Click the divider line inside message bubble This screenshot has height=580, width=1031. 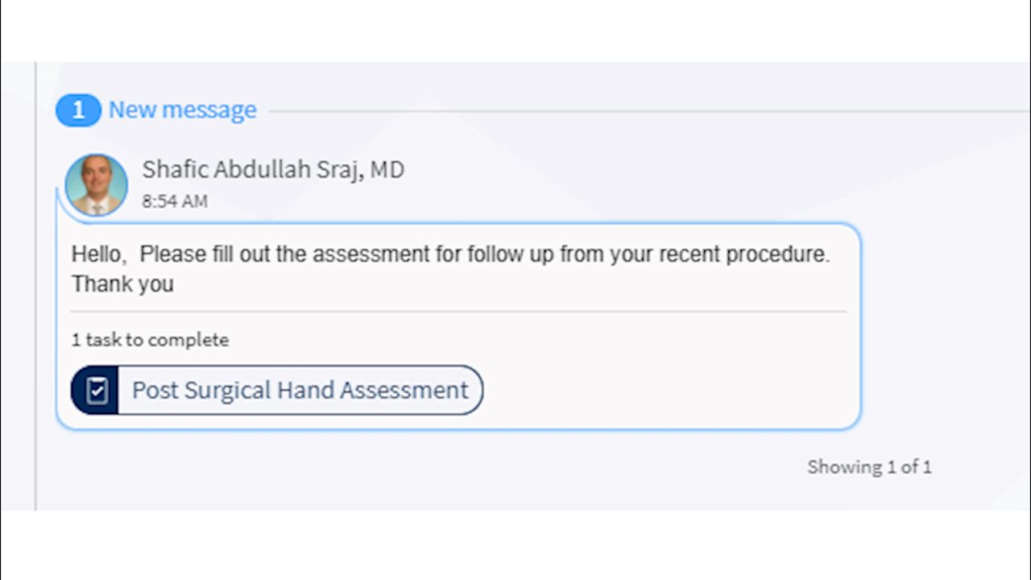[458, 311]
